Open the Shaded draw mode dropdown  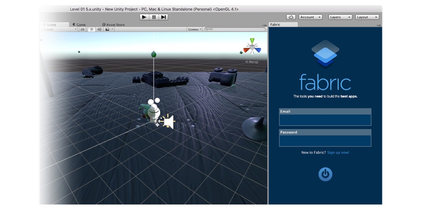(x=59, y=29)
